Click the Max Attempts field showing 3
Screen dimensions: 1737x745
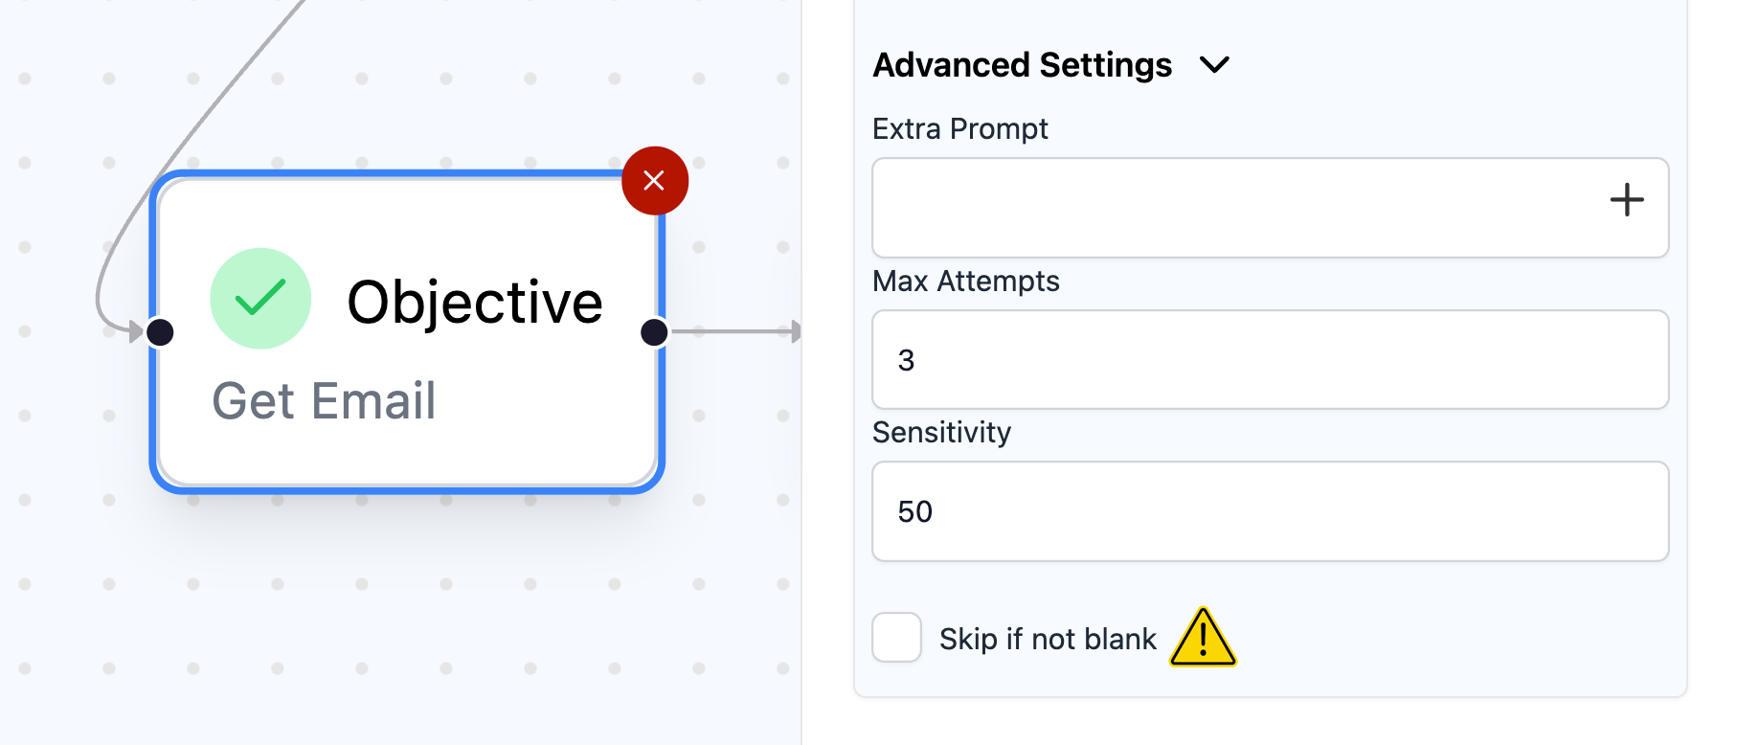click(1270, 359)
